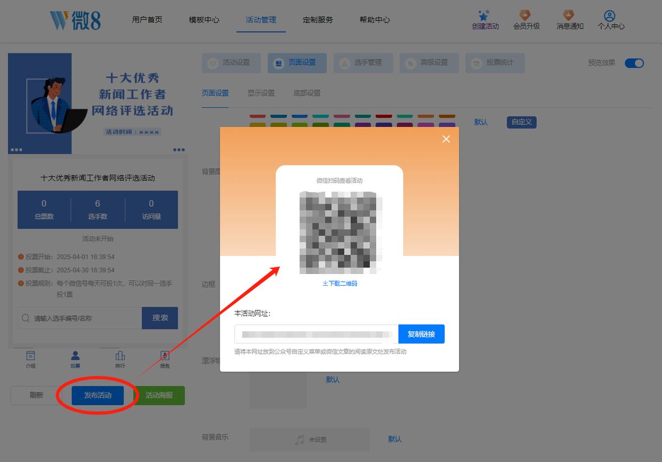Click the 选手数 counter showing 6
The height and width of the screenshot is (462, 662).
pos(98,209)
